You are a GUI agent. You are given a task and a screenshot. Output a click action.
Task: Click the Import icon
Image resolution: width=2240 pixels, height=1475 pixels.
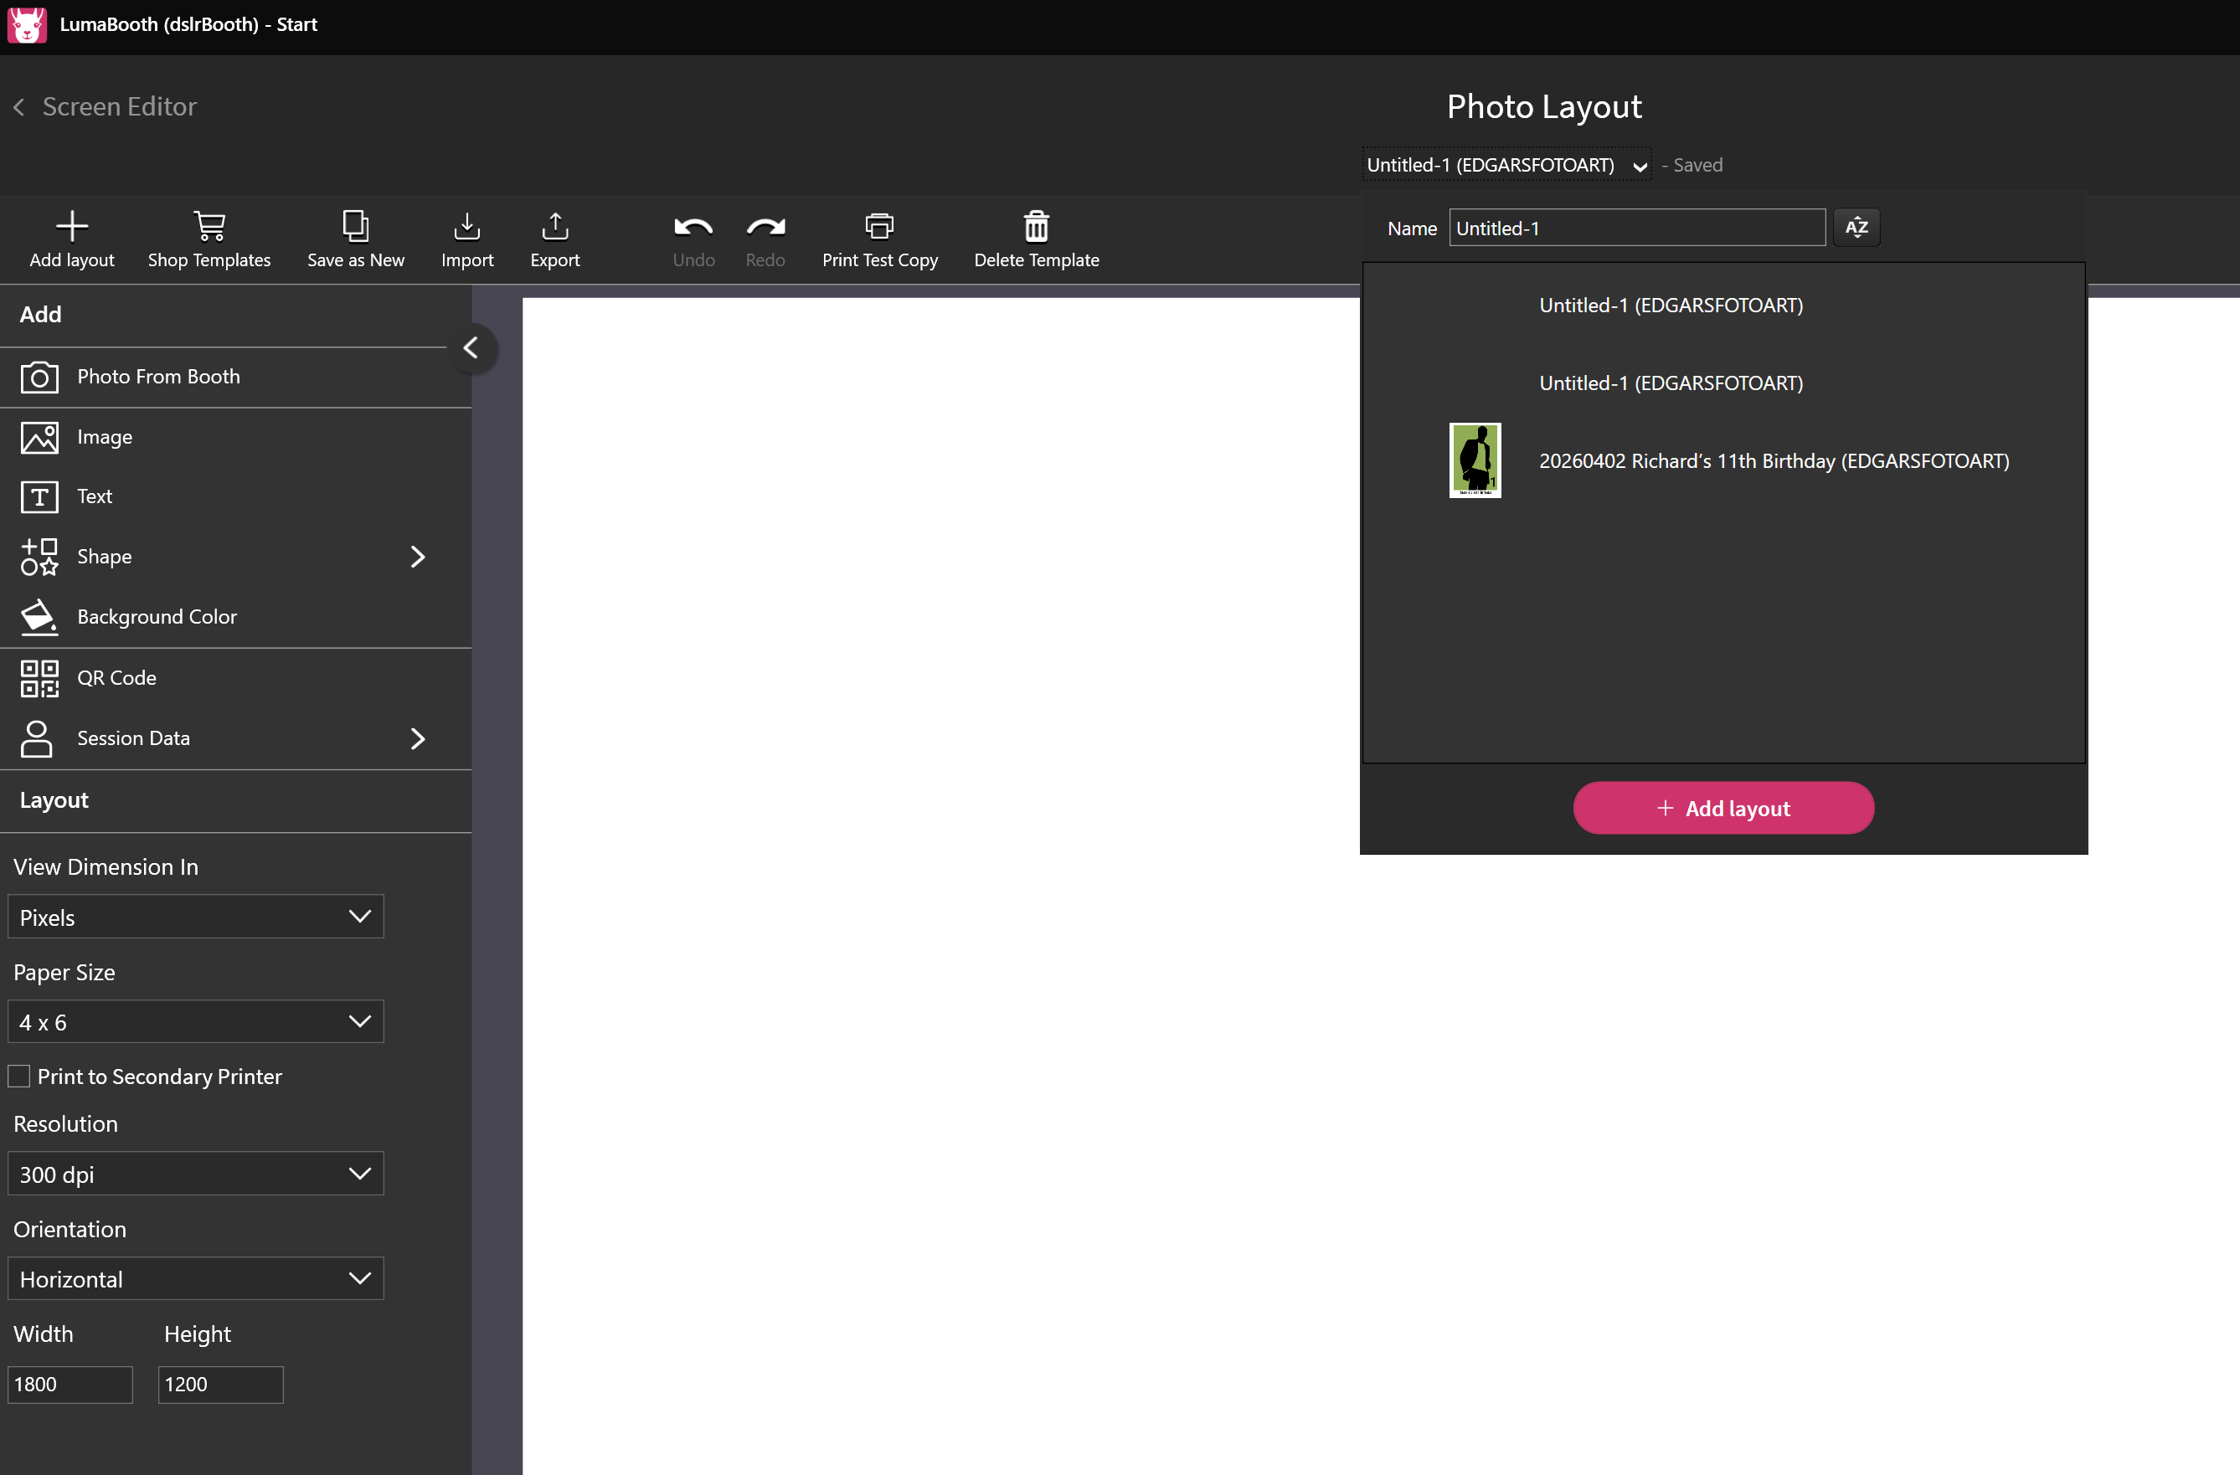(x=466, y=226)
